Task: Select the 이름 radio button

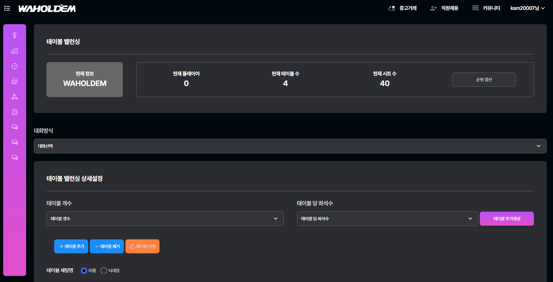Action: [x=84, y=271]
